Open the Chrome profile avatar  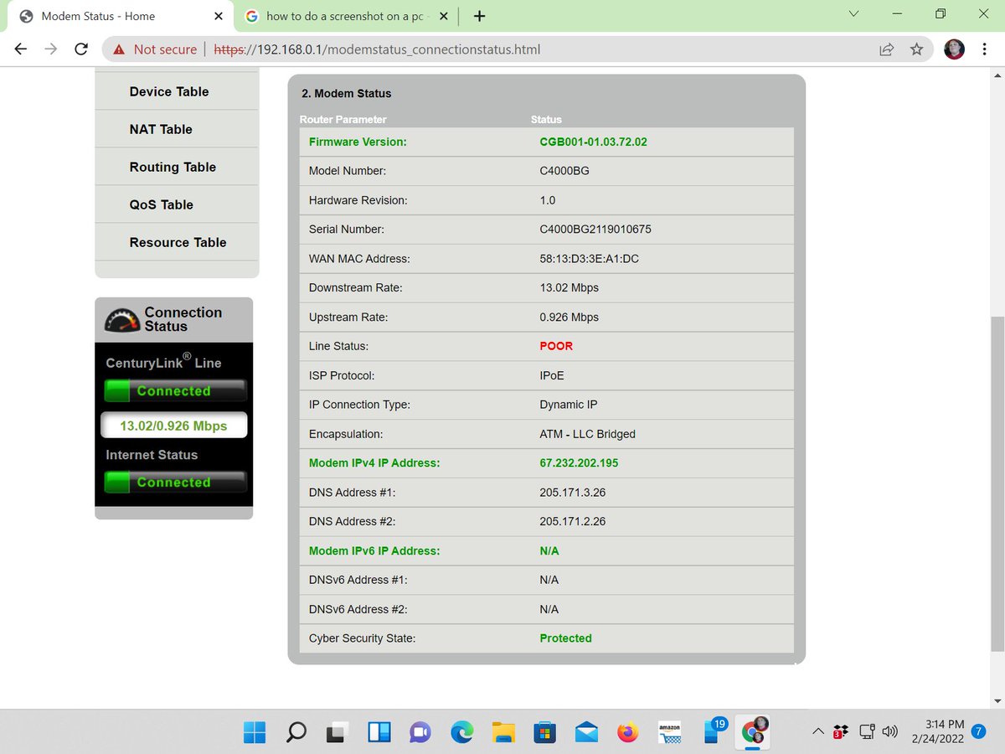coord(954,49)
